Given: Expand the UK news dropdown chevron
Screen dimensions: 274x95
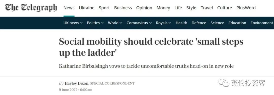Looking at the screenshot, I should (x=81, y=23).
